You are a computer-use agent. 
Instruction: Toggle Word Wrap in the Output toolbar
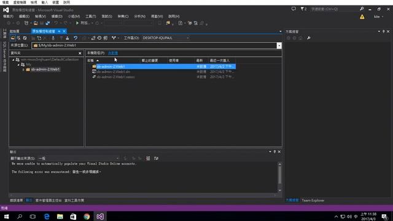pyautogui.click(x=156, y=158)
